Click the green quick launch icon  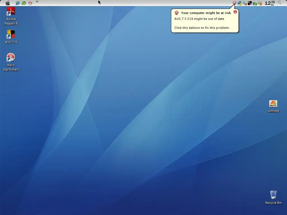24,3
